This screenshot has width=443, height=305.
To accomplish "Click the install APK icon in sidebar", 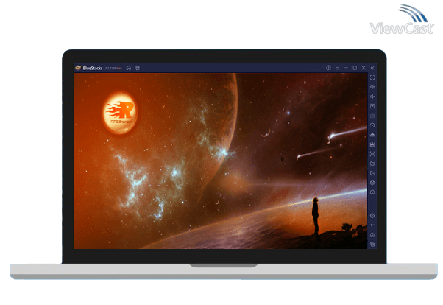I will click(x=372, y=135).
